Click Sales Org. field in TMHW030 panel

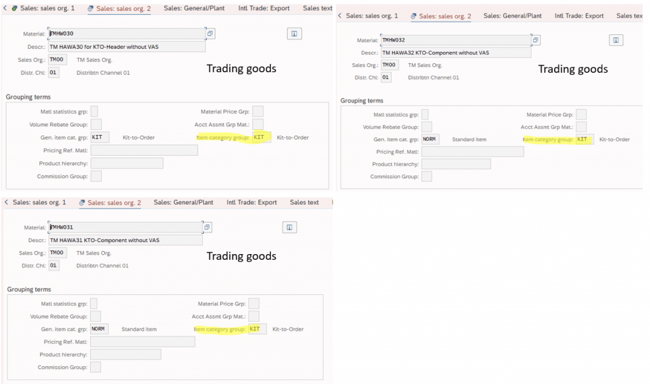tap(58, 60)
